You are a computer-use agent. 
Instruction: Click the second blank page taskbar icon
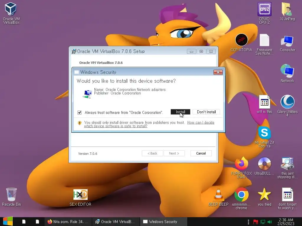(x=37, y=222)
